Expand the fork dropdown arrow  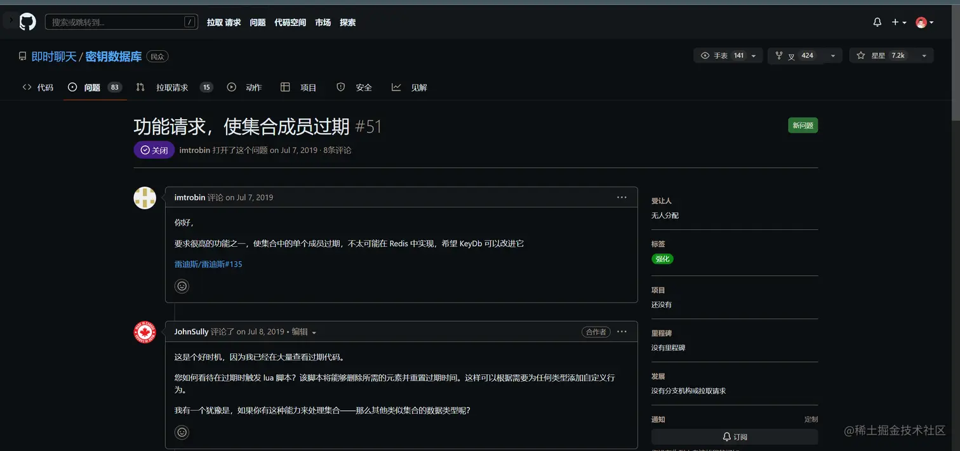pos(833,56)
